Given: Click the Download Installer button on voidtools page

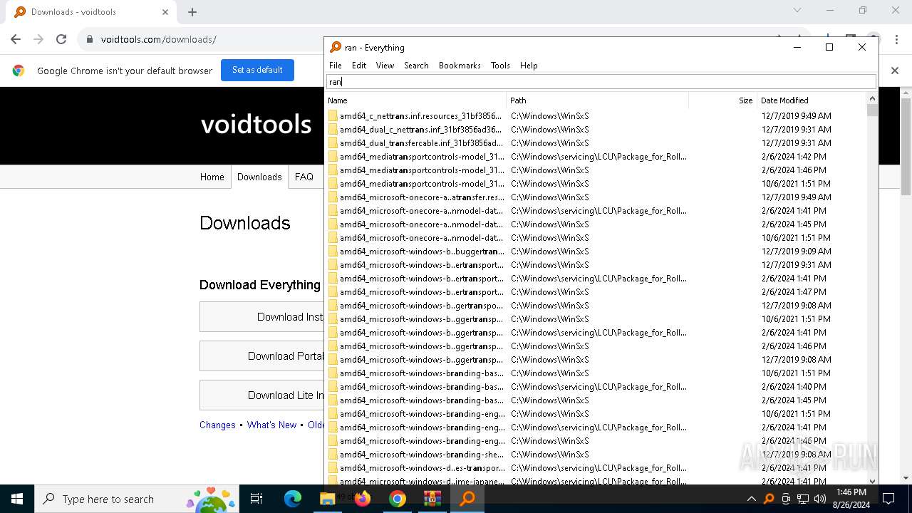Looking at the screenshot, I should click(x=261, y=316).
